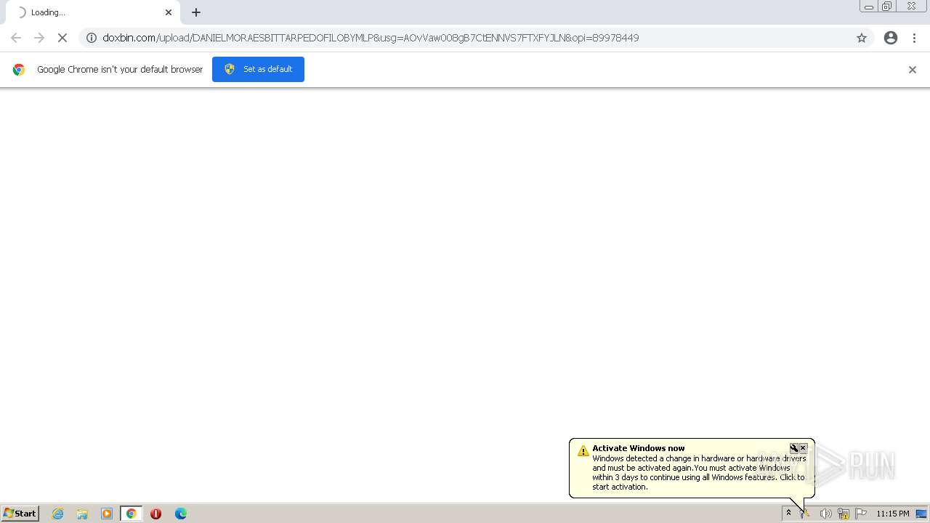Open Opera browser from the taskbar
This screenshot has width=930, height=523.
point(155,514)
